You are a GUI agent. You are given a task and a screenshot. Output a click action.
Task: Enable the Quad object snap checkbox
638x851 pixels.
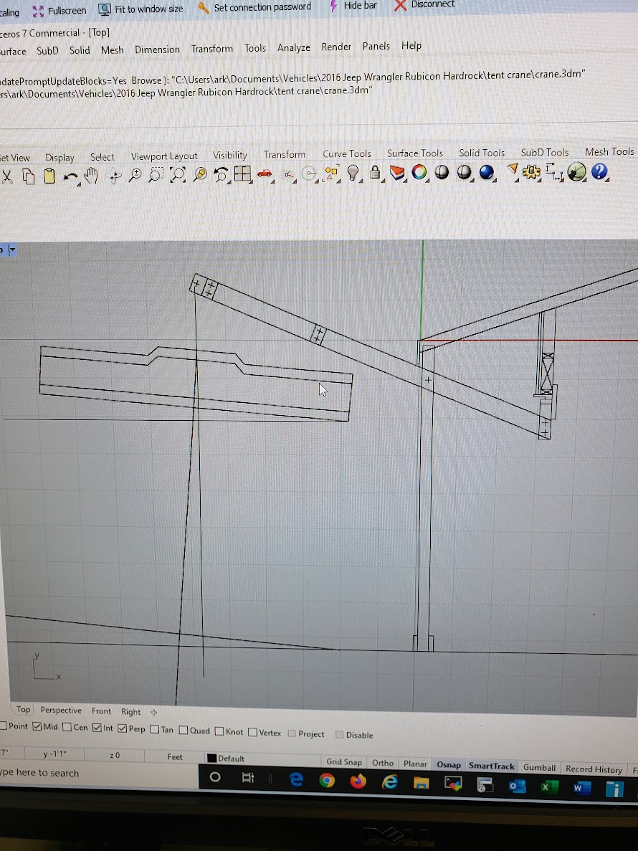click(x=184, y=731)
